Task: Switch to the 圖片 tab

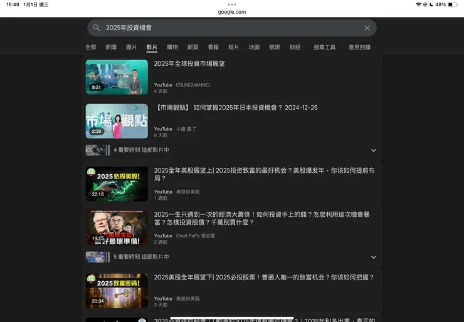Action: [132, 48]
